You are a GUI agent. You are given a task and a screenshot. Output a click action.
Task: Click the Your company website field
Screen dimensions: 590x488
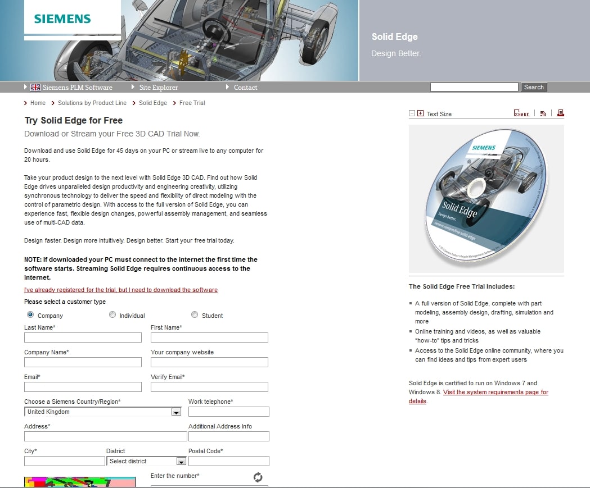(x=209, y=362)
